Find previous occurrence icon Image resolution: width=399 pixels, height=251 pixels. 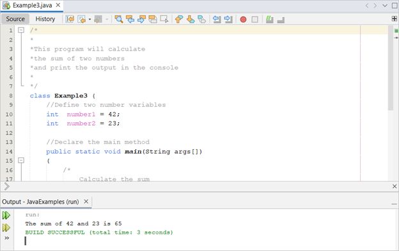coord(130,19)
